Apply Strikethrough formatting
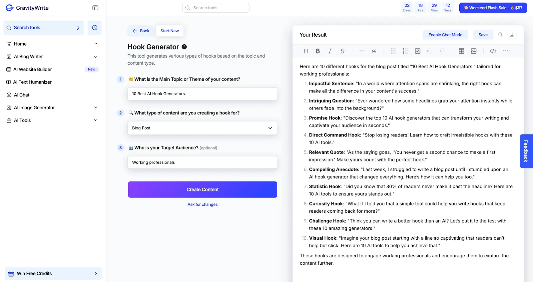This screenshot has width=533, height=282. [x=342, y=51]
